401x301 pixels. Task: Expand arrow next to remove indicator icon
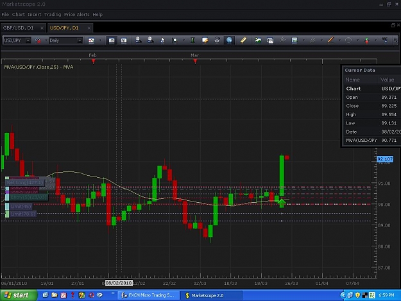[46, 40]
